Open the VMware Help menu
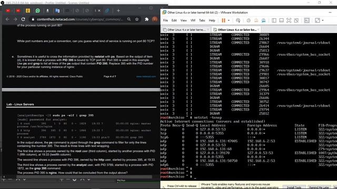 click(x=212, y=20)
